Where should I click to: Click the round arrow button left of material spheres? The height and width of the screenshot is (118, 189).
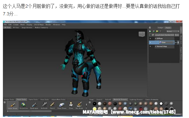[90, 103]
